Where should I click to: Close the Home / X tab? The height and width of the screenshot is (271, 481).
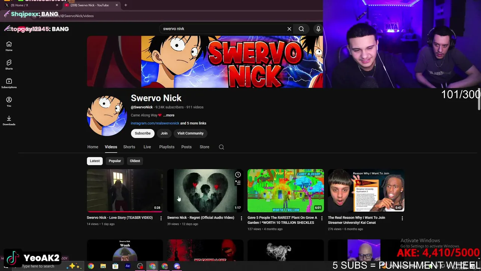pos(57,5)
